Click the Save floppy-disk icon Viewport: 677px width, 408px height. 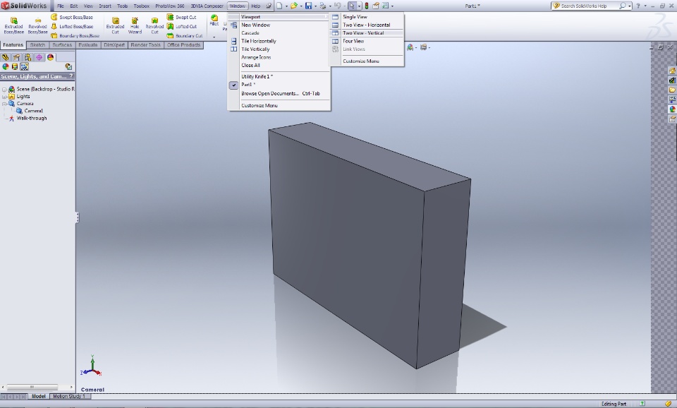coord(308,6)
